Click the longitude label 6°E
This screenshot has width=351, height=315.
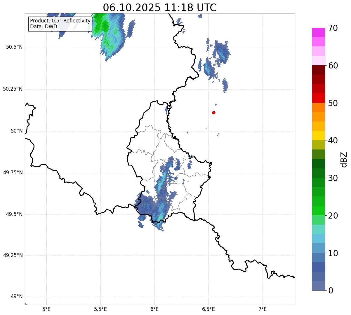tap(154, 309)
